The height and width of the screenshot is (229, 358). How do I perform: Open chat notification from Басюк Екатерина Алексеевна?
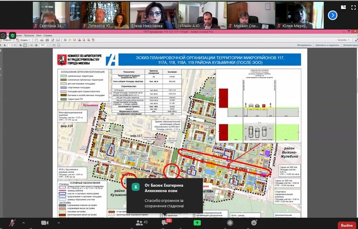click(x=165, y=196)
